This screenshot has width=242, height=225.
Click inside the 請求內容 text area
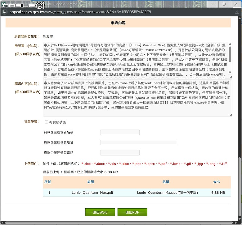point(137,98)
